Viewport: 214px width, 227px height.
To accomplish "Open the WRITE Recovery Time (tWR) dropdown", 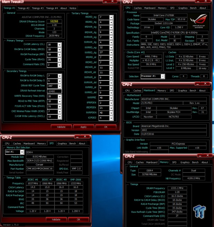I will tap(59, 96).
